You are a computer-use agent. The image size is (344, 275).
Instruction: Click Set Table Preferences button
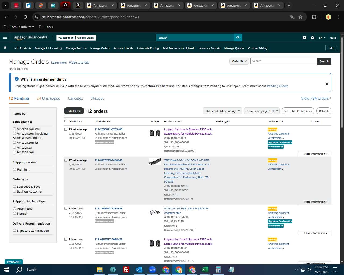[298, 111]
